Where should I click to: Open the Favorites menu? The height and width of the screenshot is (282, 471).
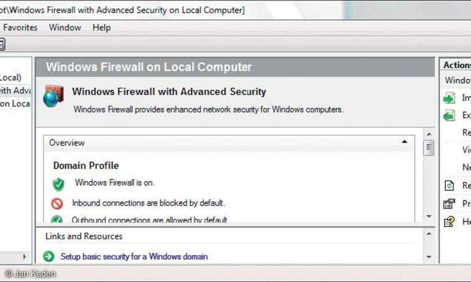[20, 27]
